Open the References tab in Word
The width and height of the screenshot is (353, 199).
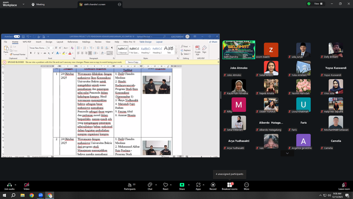pyautogui.click(x=73, y=42)
